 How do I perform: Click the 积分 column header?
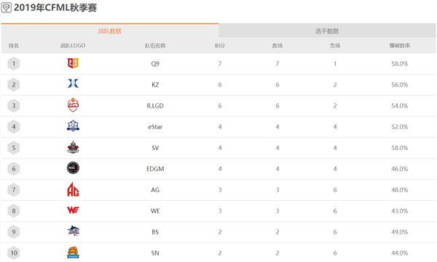pos(220,45)
